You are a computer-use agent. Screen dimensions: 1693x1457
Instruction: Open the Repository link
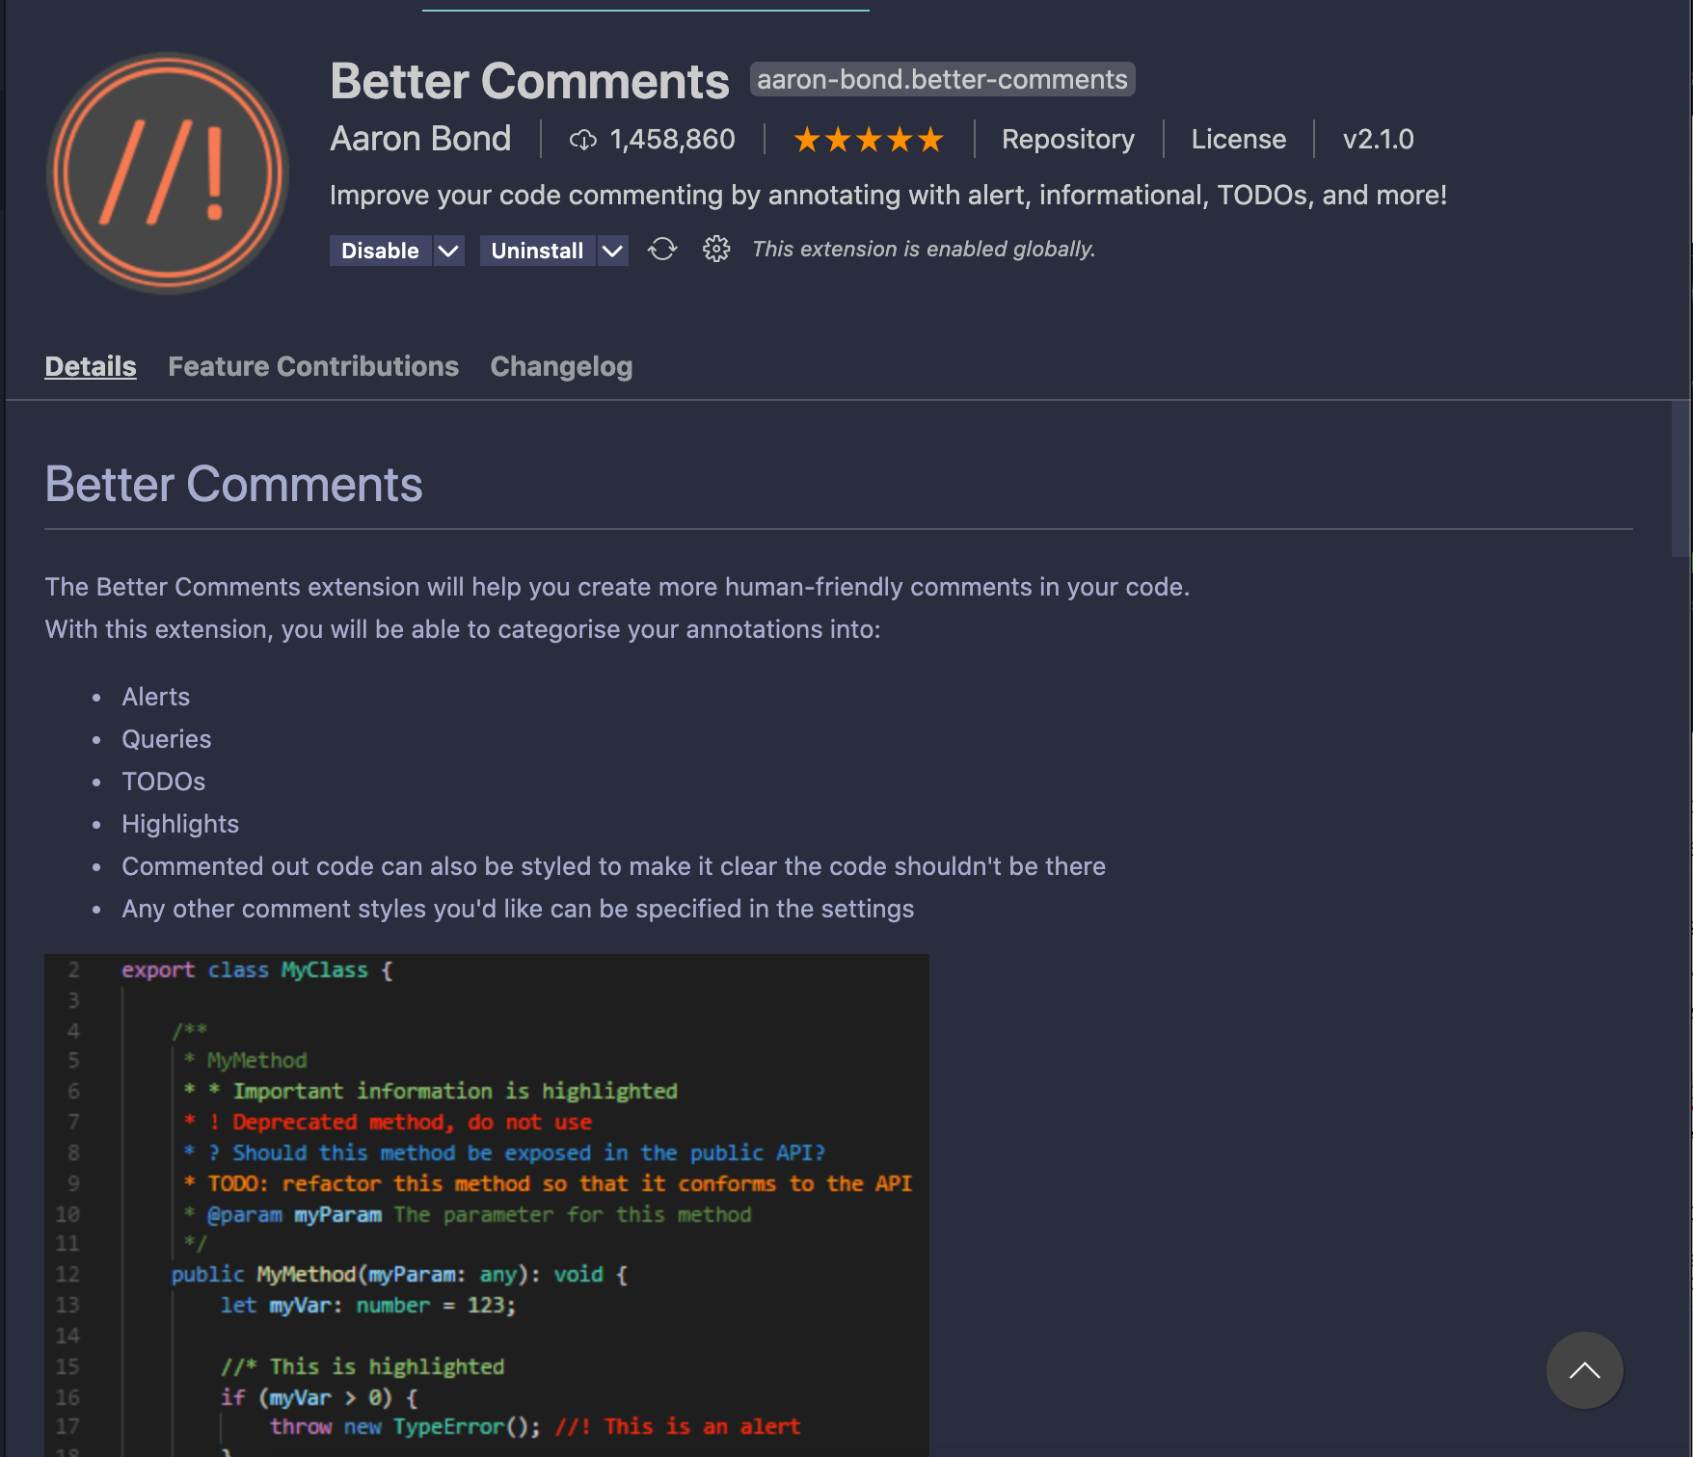pyautogui.click(x=1068, y=139)
